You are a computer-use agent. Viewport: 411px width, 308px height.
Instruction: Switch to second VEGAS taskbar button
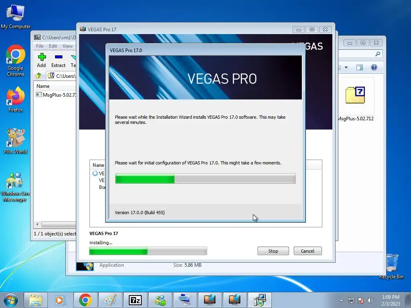(x=234, y=300)
